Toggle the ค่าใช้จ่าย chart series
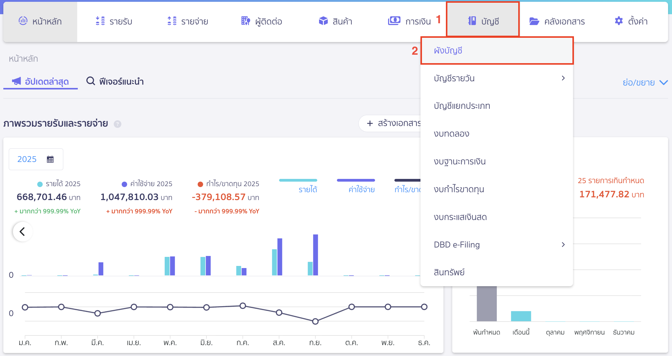 click(x=356, y=186)
